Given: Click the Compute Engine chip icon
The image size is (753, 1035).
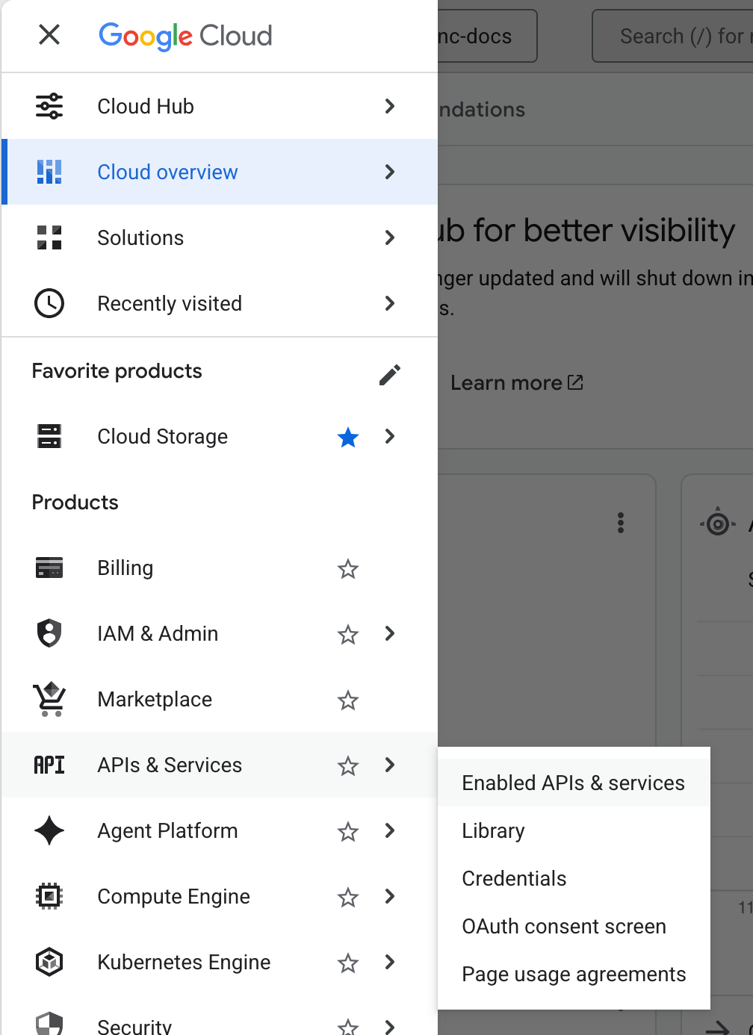Looking at the screenshot, I should coord(49,896).
